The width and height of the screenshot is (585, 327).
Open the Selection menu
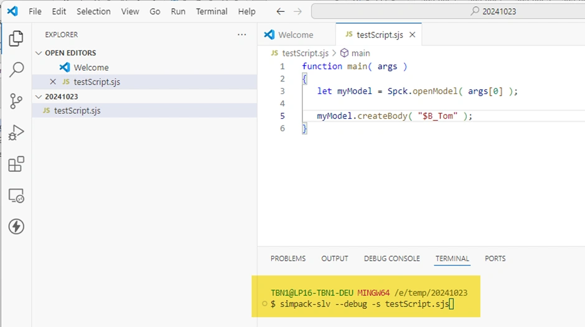pyautogui.click(x=93, y=11)
